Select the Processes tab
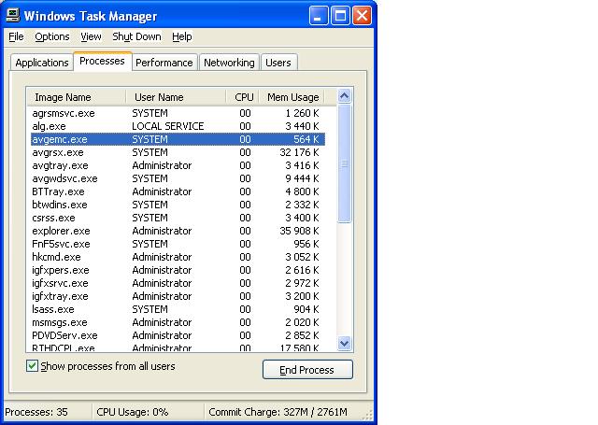Viewport: 598px width, 425px height. coord(102,61)
